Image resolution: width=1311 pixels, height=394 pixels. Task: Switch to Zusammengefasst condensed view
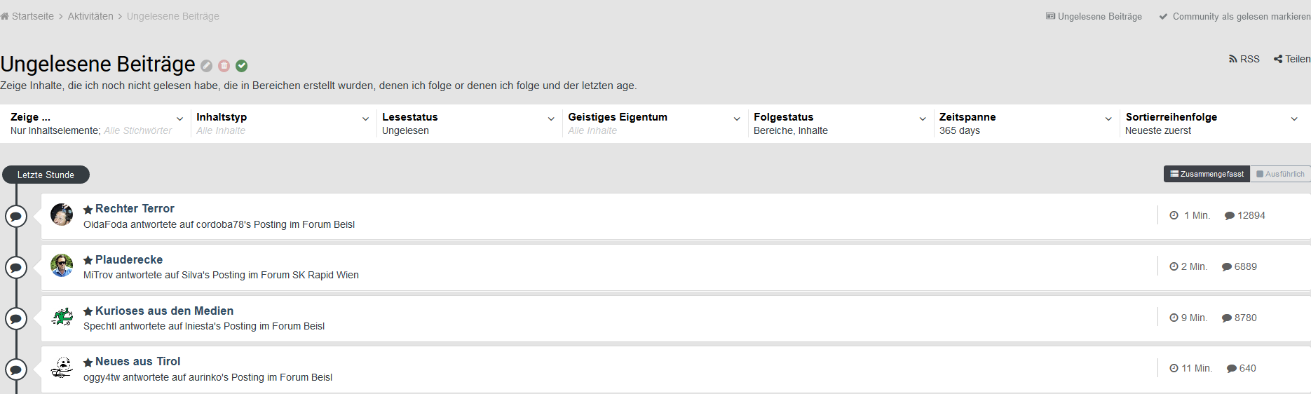click(1207, 174)
